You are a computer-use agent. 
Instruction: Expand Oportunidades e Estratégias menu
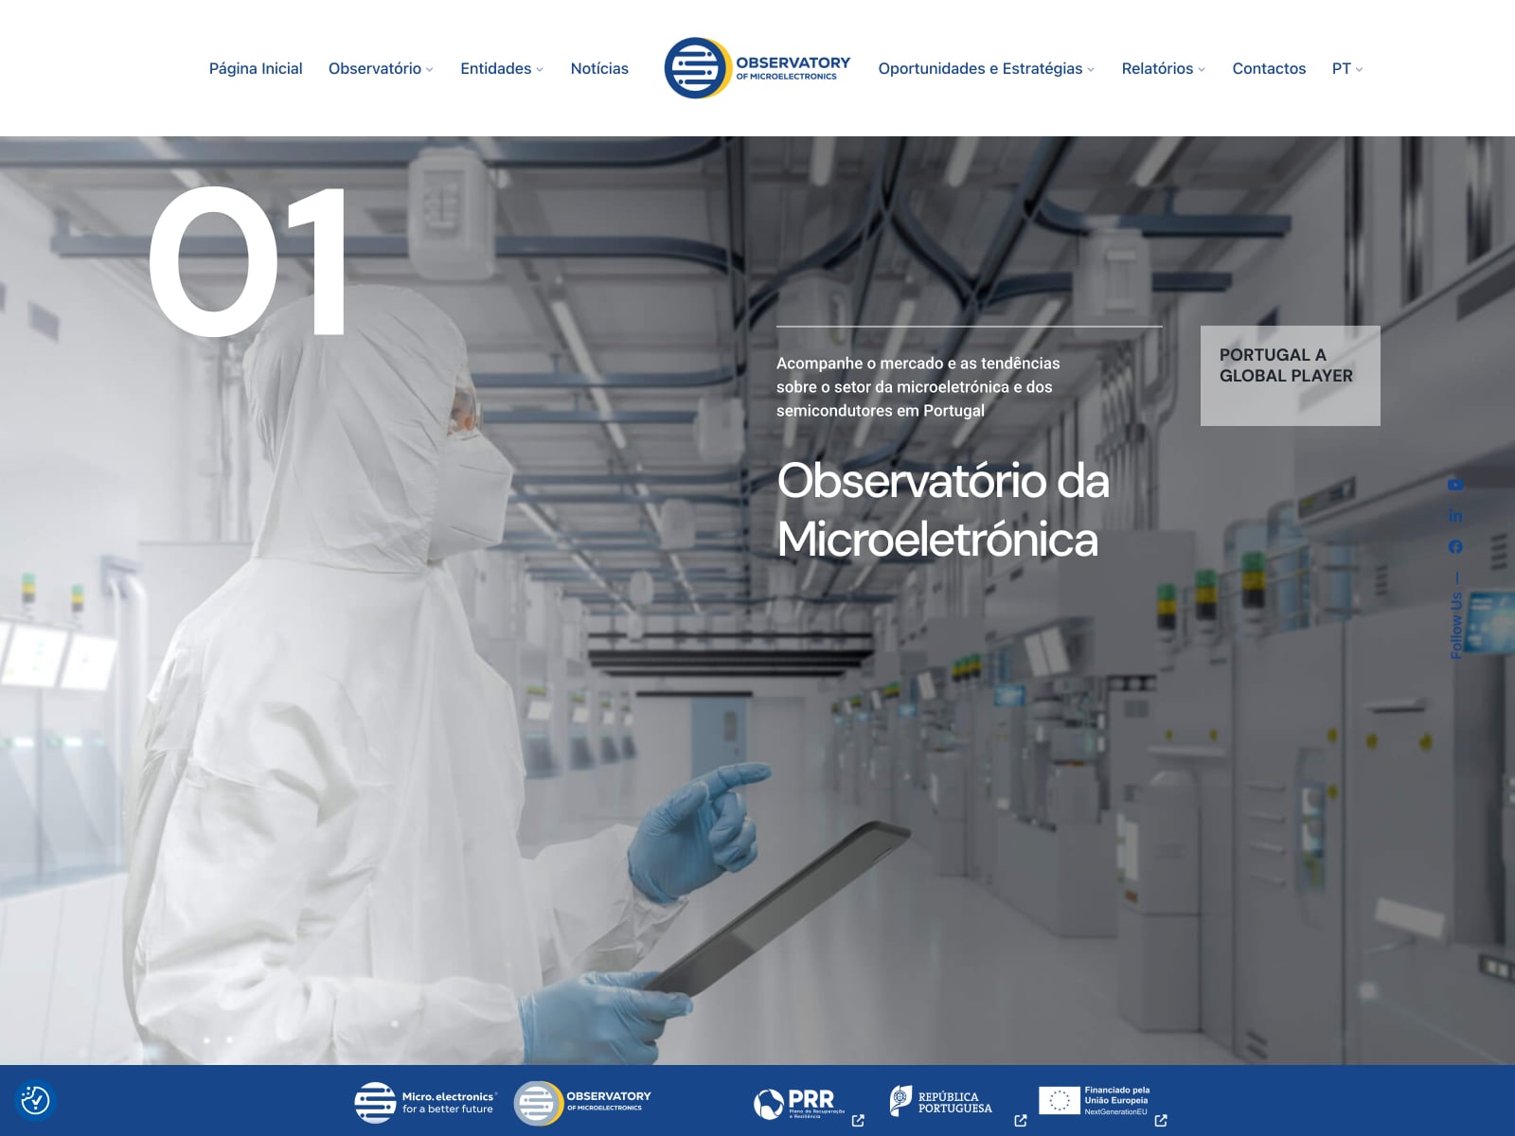pos(986,68)
